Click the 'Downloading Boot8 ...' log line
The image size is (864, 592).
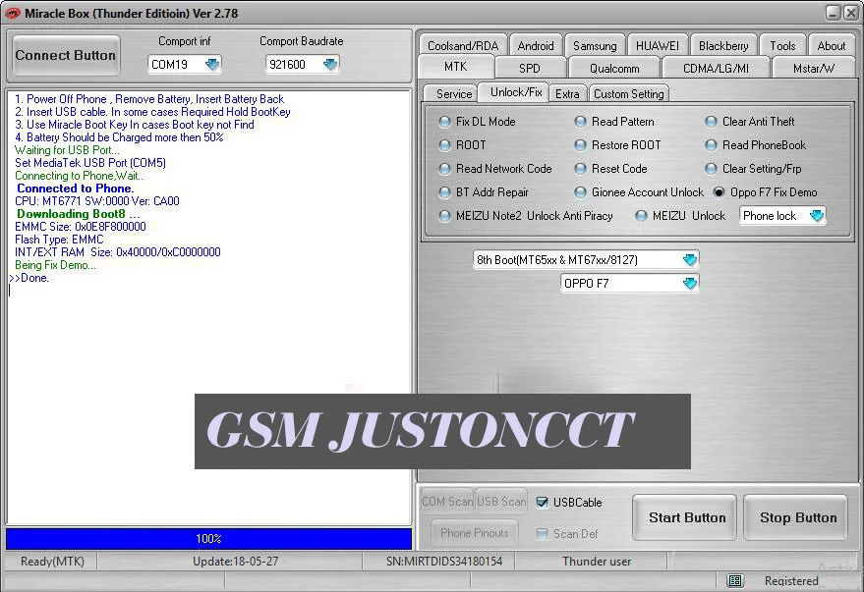point(78,213)
